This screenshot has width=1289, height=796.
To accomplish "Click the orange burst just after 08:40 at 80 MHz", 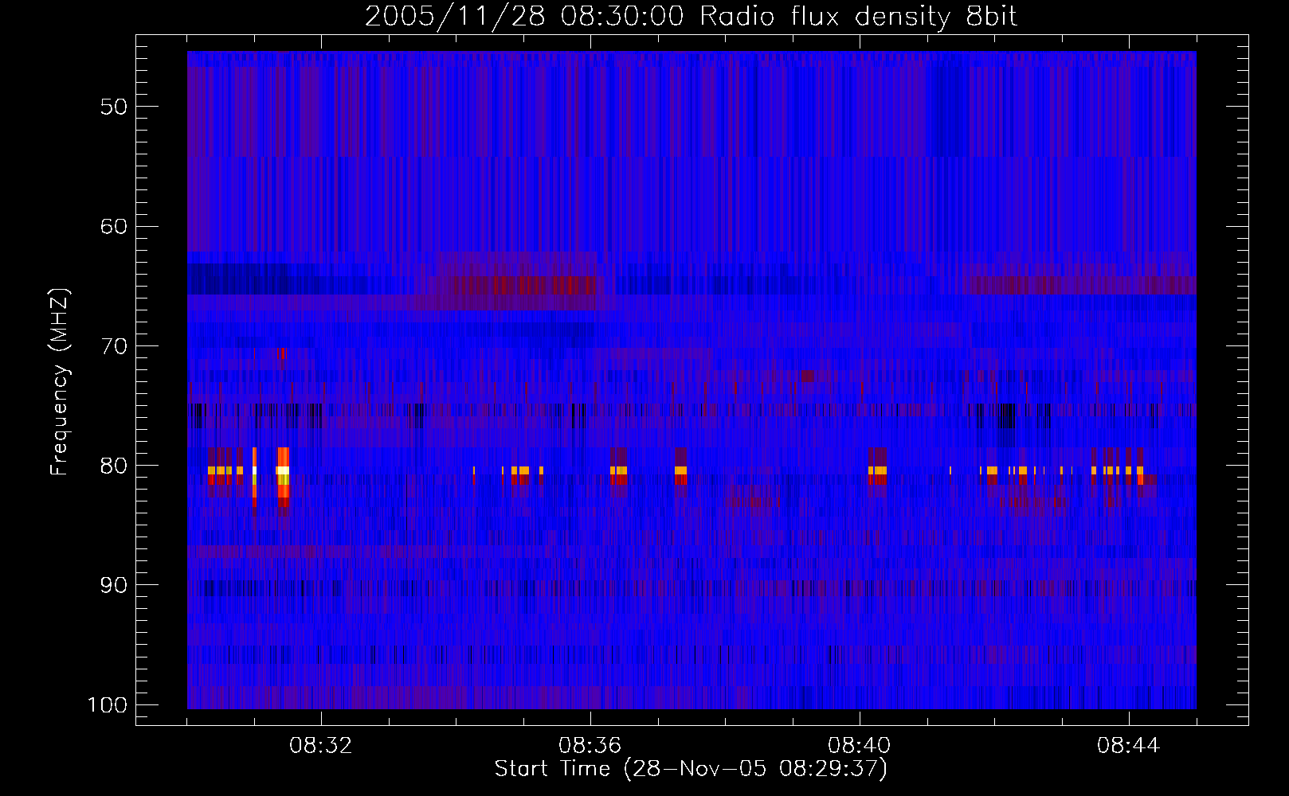I will point(877,470).
